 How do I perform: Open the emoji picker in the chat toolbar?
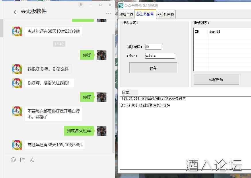tap(13, 160)
